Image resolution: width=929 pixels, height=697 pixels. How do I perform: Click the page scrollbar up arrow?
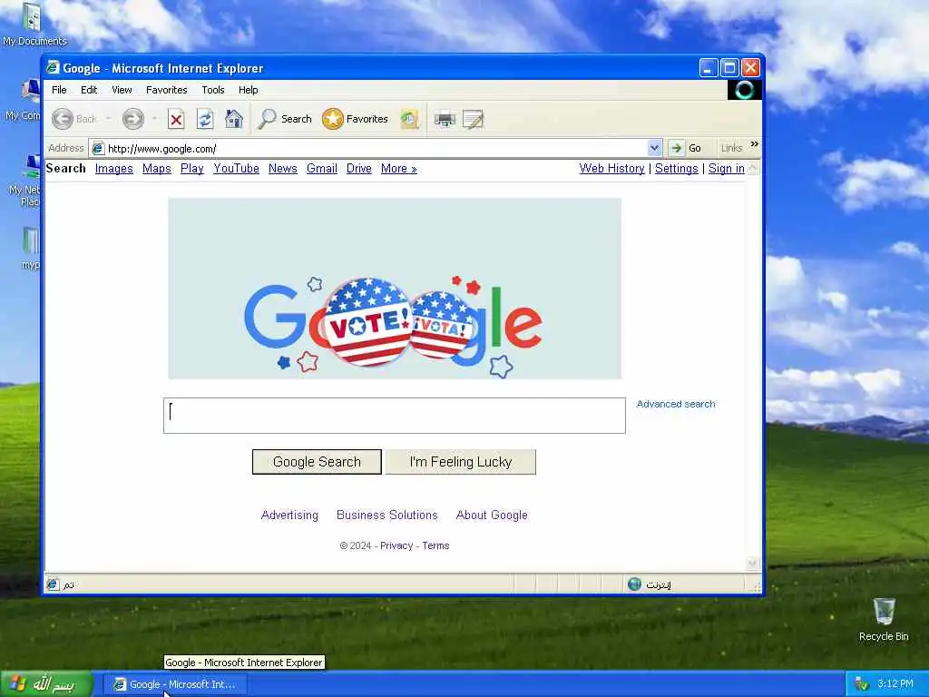[752, 168]
